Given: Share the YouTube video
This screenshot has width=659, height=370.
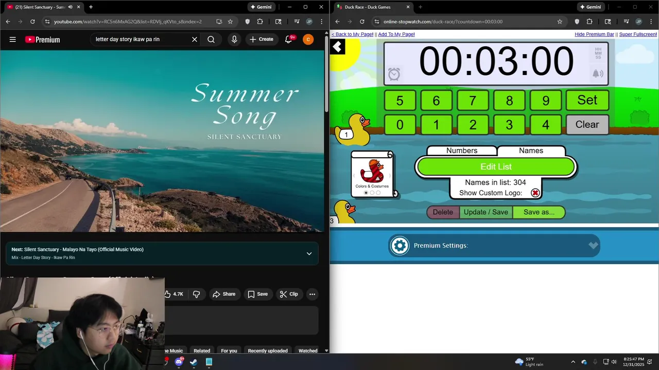Looking at the screenshot, I should (x=224, y=294).
